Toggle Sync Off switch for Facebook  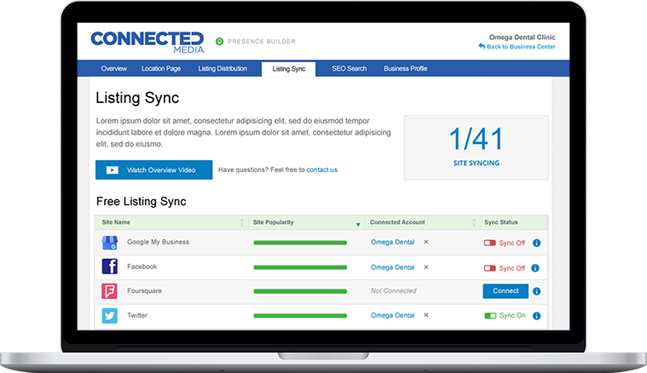coord(490,268)
